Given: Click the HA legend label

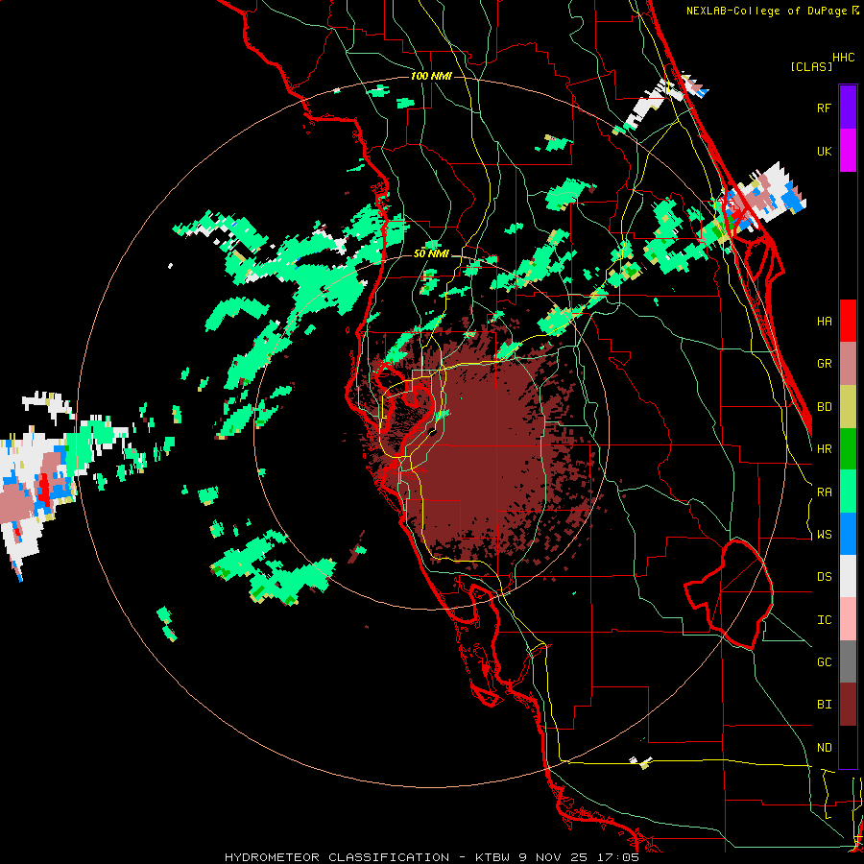Looking at the screenshot, I should click(x=824, y=322).
